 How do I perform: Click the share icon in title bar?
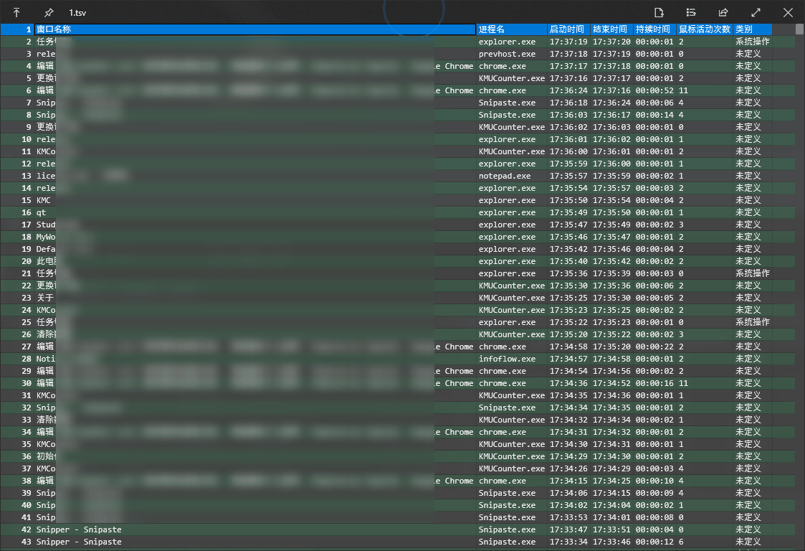(x=723, y=12)
